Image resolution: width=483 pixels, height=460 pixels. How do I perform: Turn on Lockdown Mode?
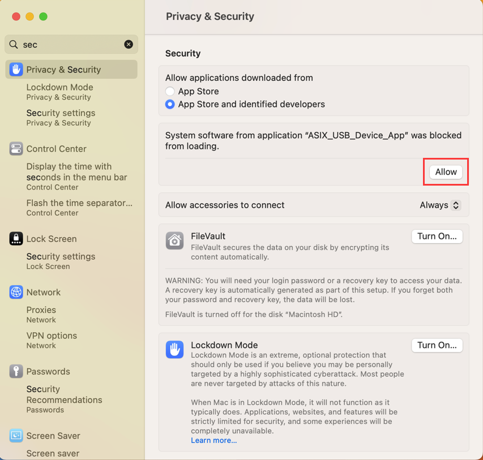[437, 346]
